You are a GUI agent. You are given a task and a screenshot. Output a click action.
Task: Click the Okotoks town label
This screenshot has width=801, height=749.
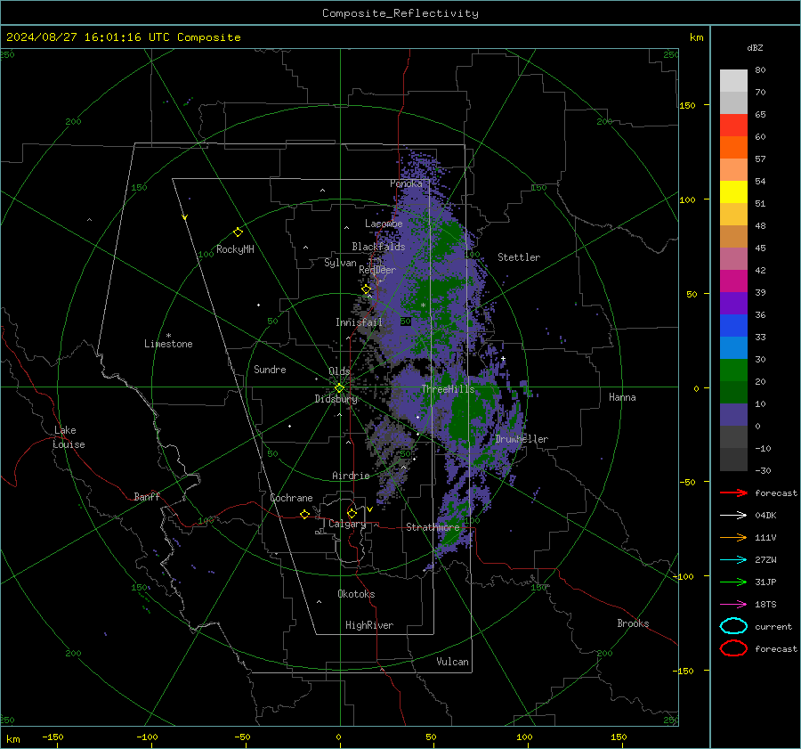pos(356,594)
